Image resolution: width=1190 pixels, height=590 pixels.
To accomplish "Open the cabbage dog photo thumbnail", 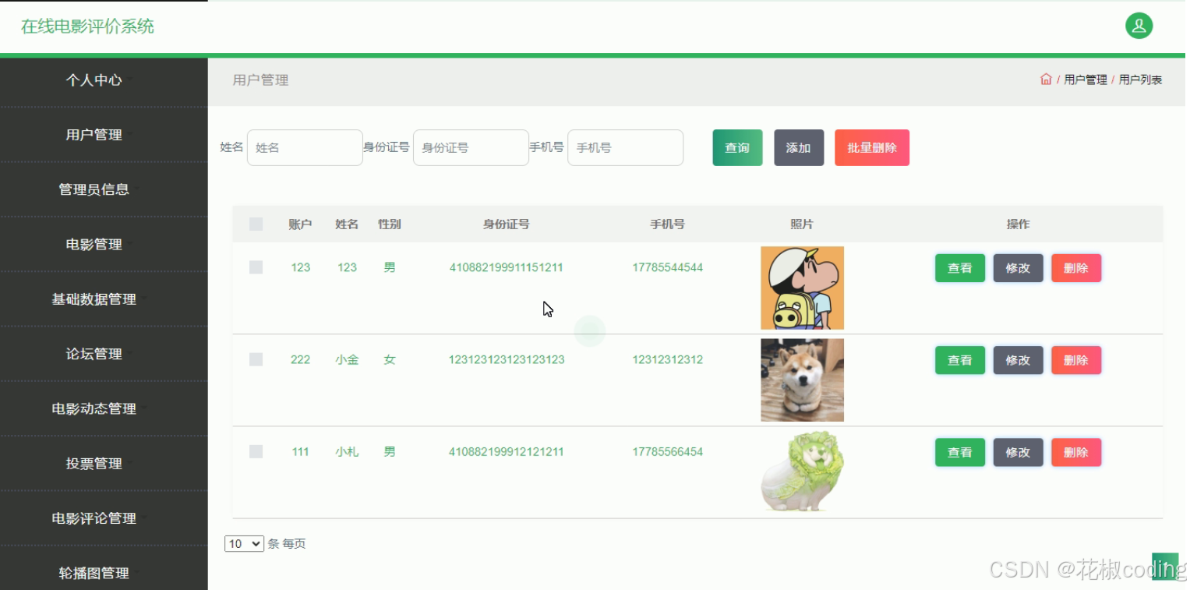I will coord(802,472).
